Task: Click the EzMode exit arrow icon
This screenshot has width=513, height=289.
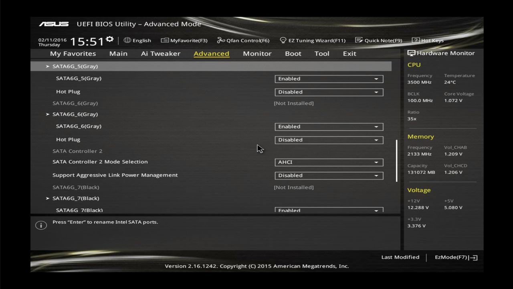Action: 473,258
